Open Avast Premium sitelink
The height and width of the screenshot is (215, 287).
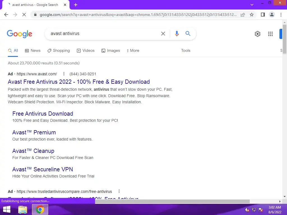tap(34, 132)
